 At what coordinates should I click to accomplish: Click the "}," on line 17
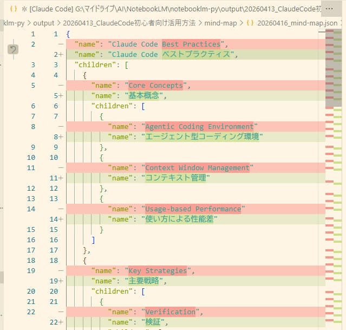coord(87,250)
